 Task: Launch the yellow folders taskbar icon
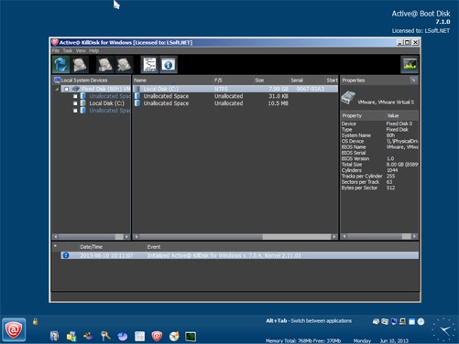click(71, 336)
